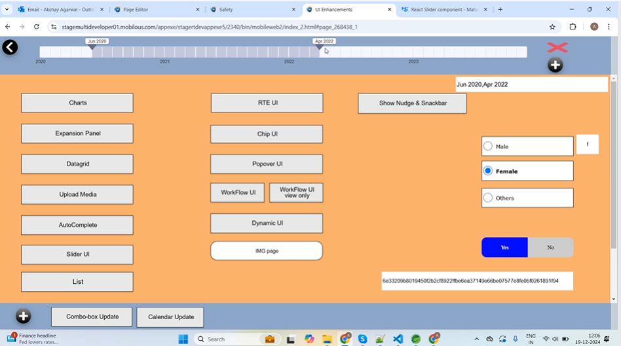621x346 pixels.
Task: Click the date range text field
Action: click(531, 84)
